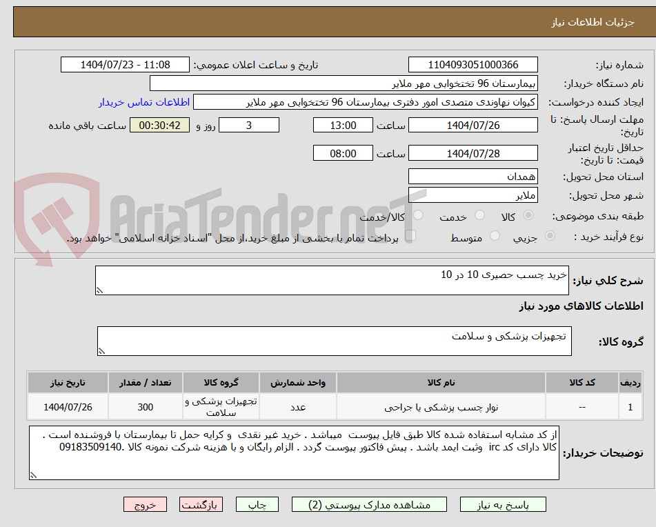Click the خروج button to exit

click(x=145, y=504)
